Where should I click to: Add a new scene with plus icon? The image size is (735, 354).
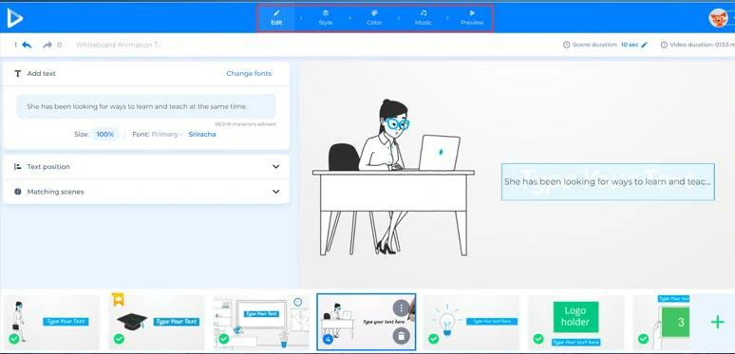(717, 322)
